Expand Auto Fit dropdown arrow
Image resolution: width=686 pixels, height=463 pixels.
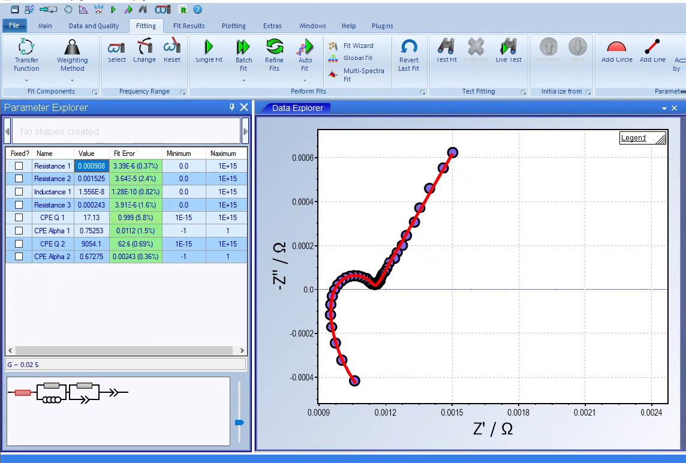tap(305, 80)
